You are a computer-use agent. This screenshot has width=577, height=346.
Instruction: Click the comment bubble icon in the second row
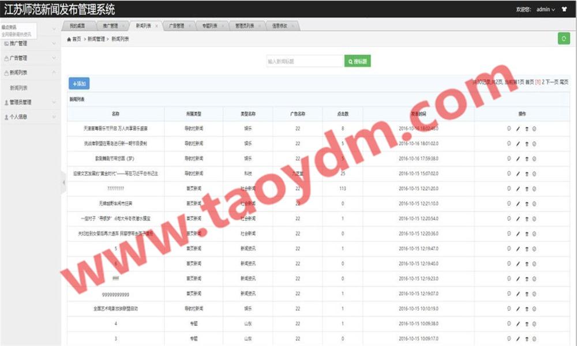click(509, 144)
